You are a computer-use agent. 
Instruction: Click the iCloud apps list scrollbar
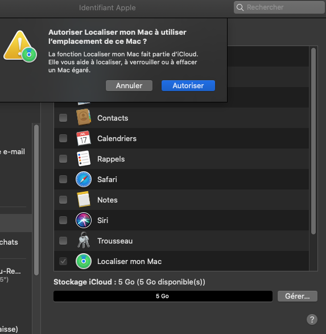pyautogui.click(x=313, y=141)
